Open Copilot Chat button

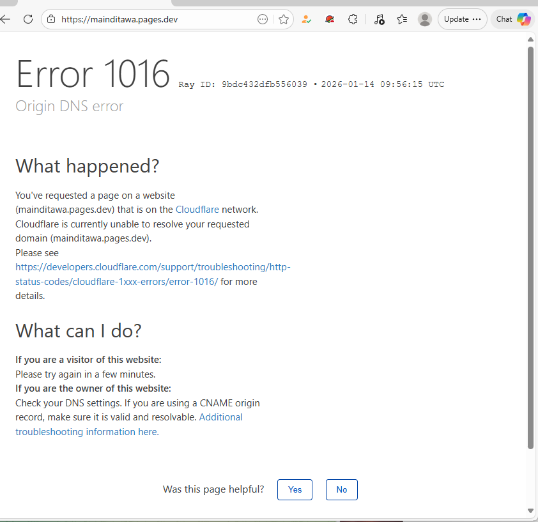point(514,19)
